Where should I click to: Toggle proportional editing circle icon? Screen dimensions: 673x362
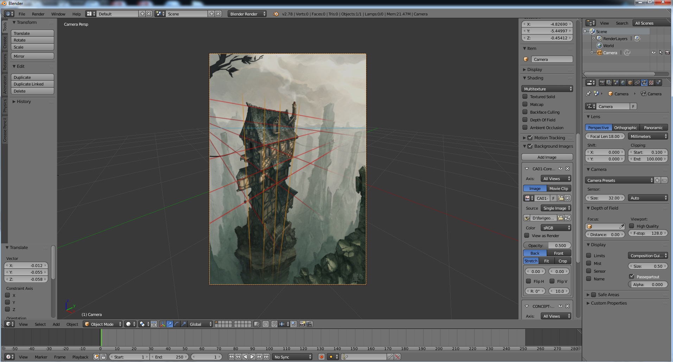coord(266,324)
